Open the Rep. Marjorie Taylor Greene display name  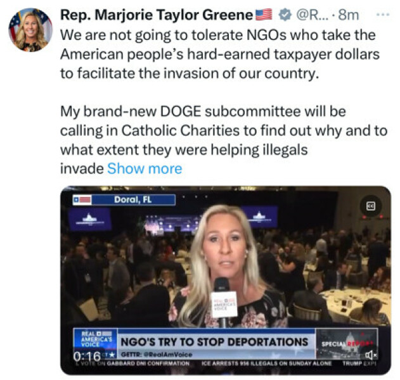157,15
